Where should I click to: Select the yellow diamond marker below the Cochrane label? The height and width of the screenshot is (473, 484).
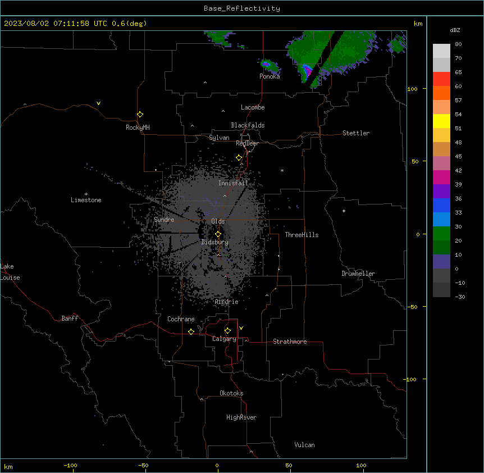pos(191,331)
